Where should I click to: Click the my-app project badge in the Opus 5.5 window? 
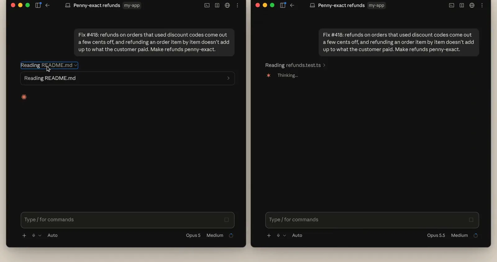[x=376, y=5]
